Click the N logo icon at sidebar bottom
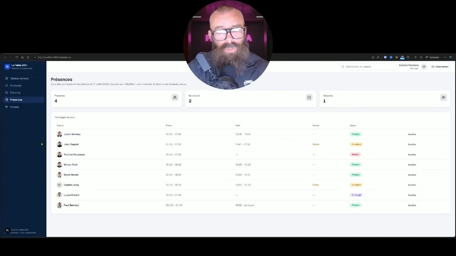456x256 pixels. pyautogui.click(x=7, y=230)
